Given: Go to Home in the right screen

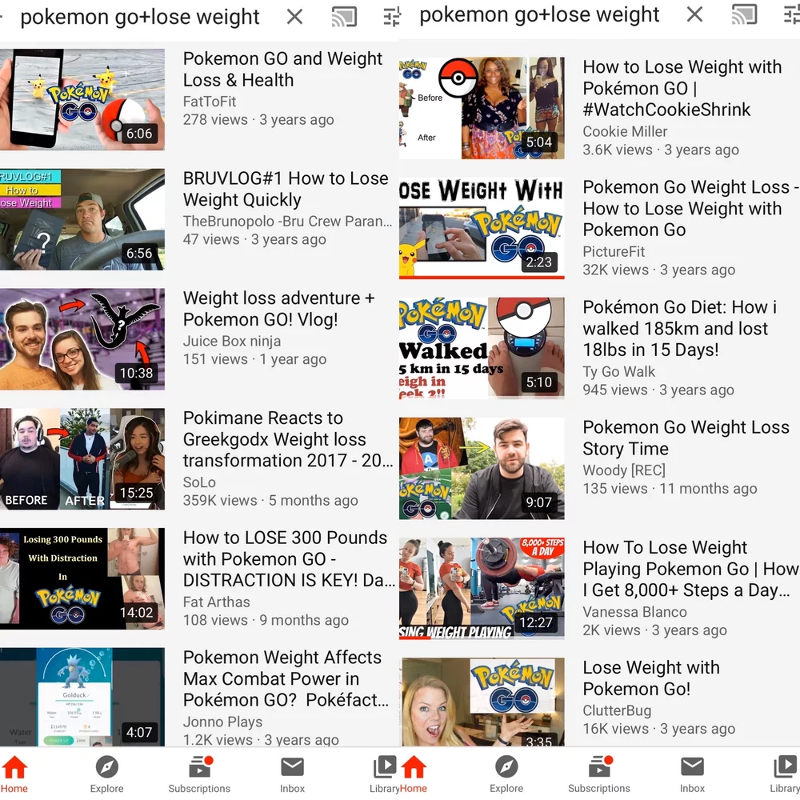Looking at the screenshot, I should (x=414, y=774).
